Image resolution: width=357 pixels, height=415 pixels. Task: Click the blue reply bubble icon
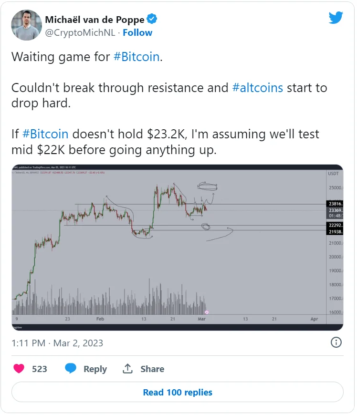click(71, 368)
